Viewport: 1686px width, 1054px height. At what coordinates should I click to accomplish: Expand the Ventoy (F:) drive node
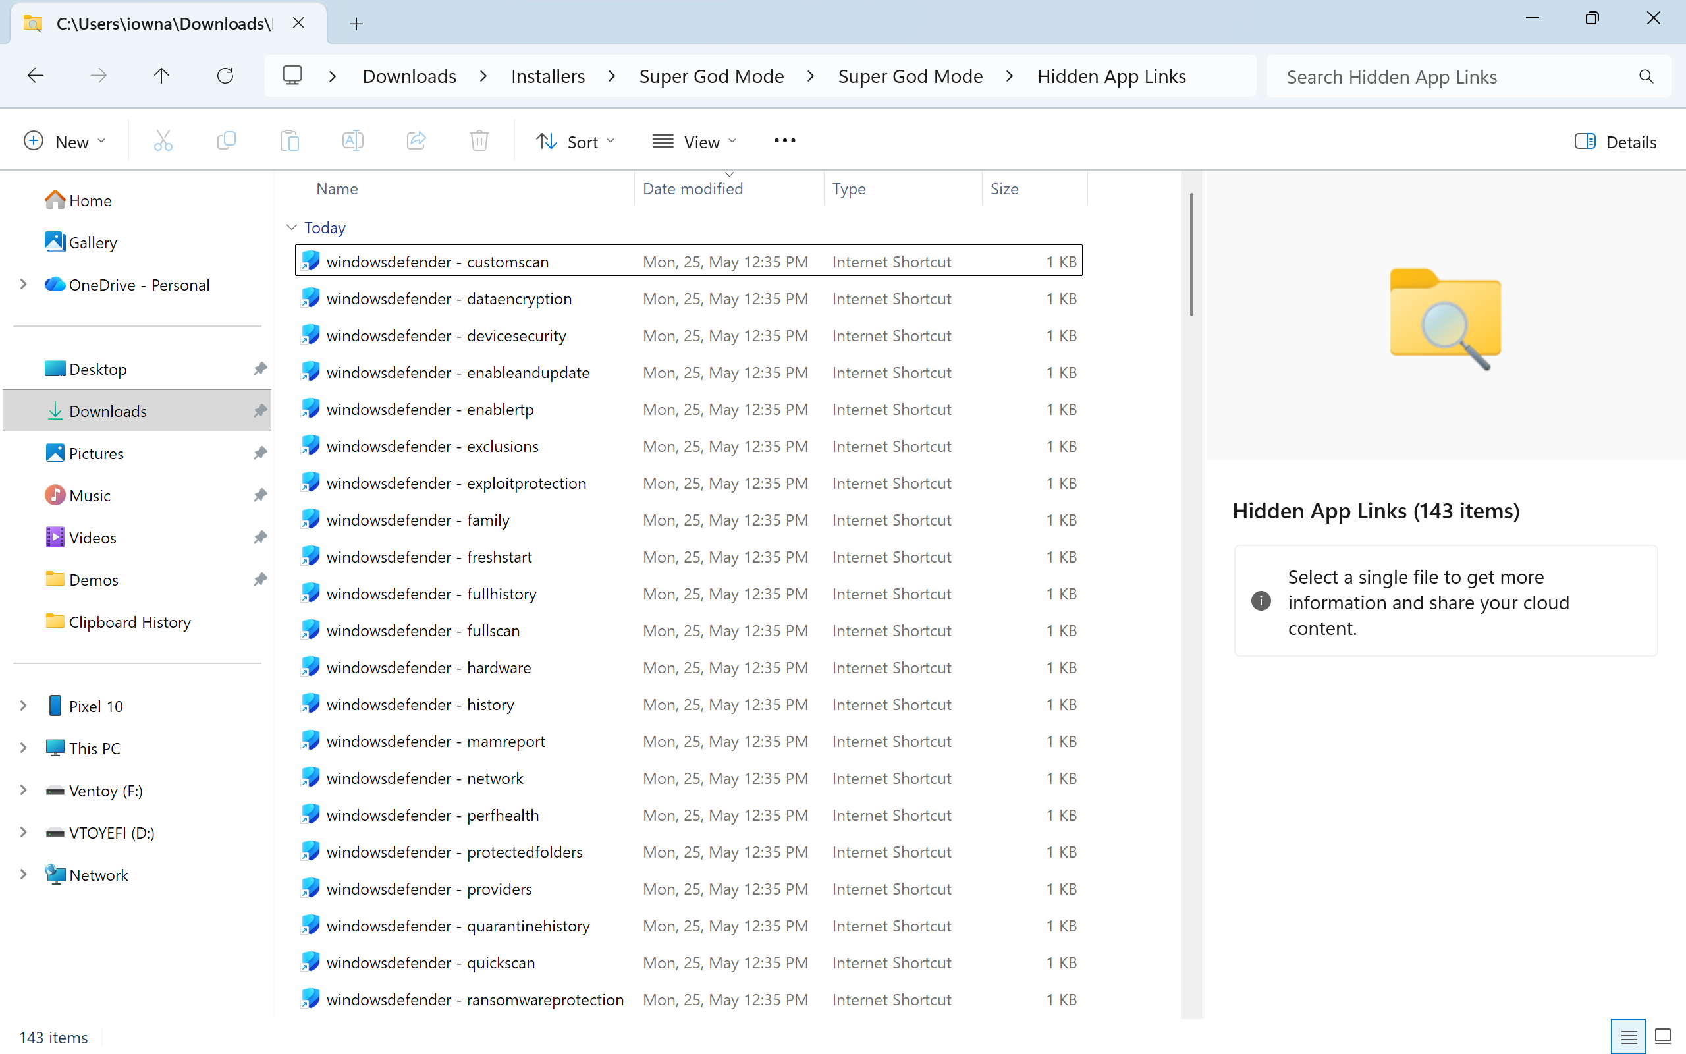click(x=23, y=790)
